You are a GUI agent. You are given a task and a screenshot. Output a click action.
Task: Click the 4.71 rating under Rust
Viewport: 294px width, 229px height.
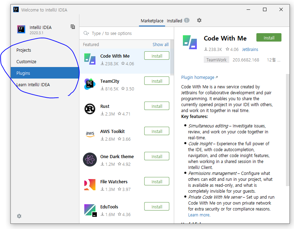124,114
